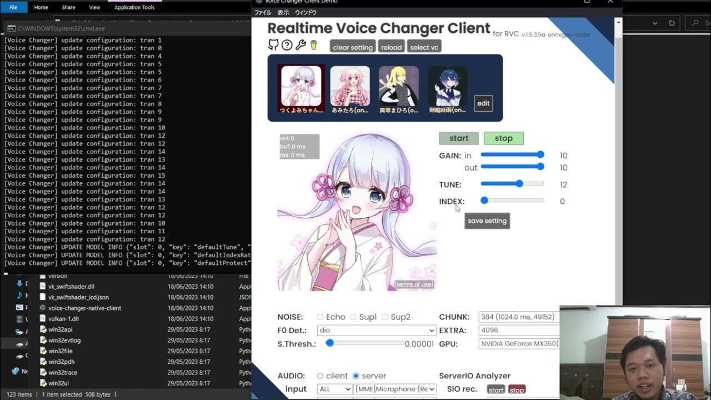Click the clear setting button
The image size is (711, 400).
(353, 47)
